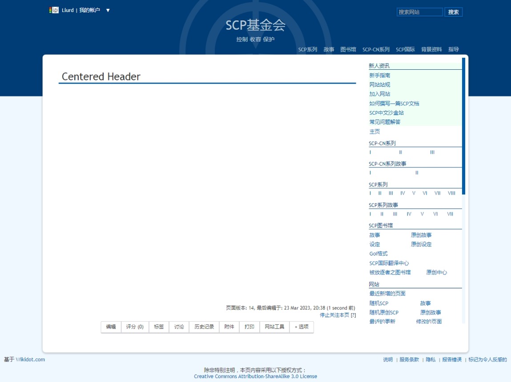Open the SCP-CN系列 top menu
The height and width of the screenshot is (382, 511).
coord(376,49)
